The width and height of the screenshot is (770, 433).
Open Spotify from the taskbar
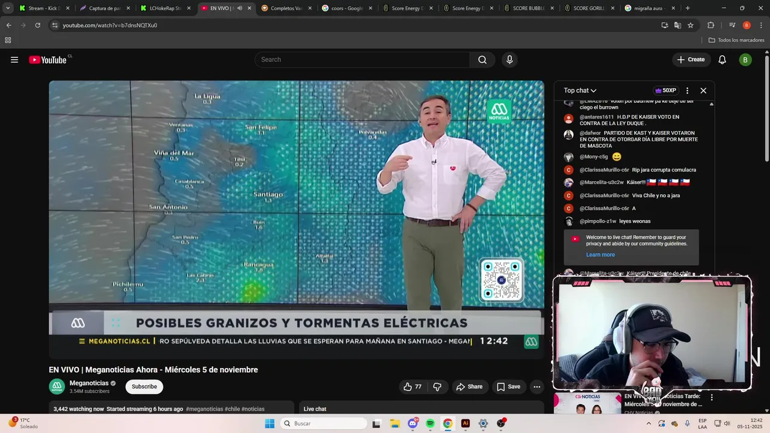tap(430, 423)
